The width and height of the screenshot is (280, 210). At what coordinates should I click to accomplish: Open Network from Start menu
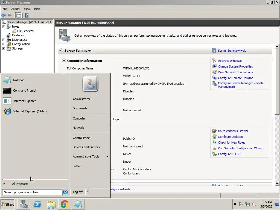78,128
